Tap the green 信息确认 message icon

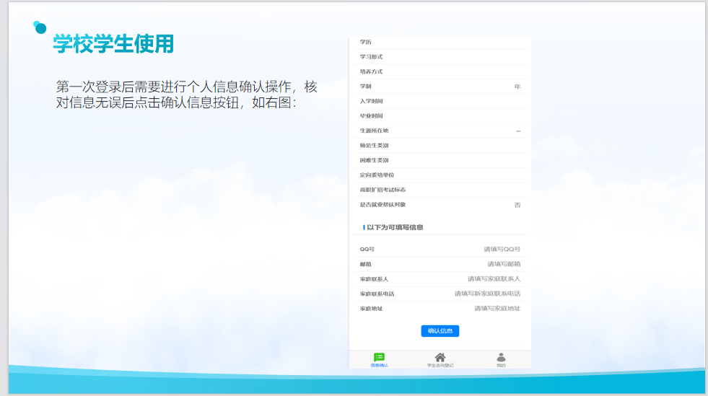click(379, 358)
